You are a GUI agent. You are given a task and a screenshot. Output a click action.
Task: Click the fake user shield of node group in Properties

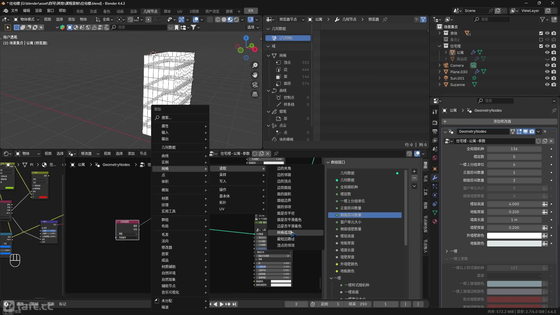(x=538, y=141)
